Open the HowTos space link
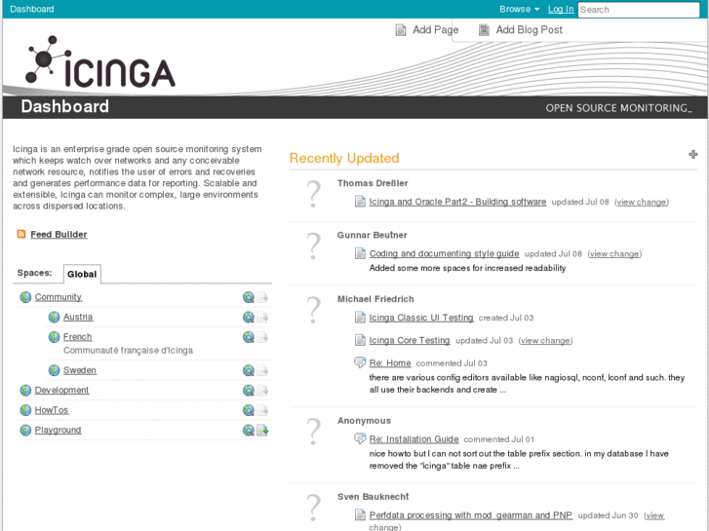Image resolution: width=709 pixels, height=531 pixels. [52, 410]
